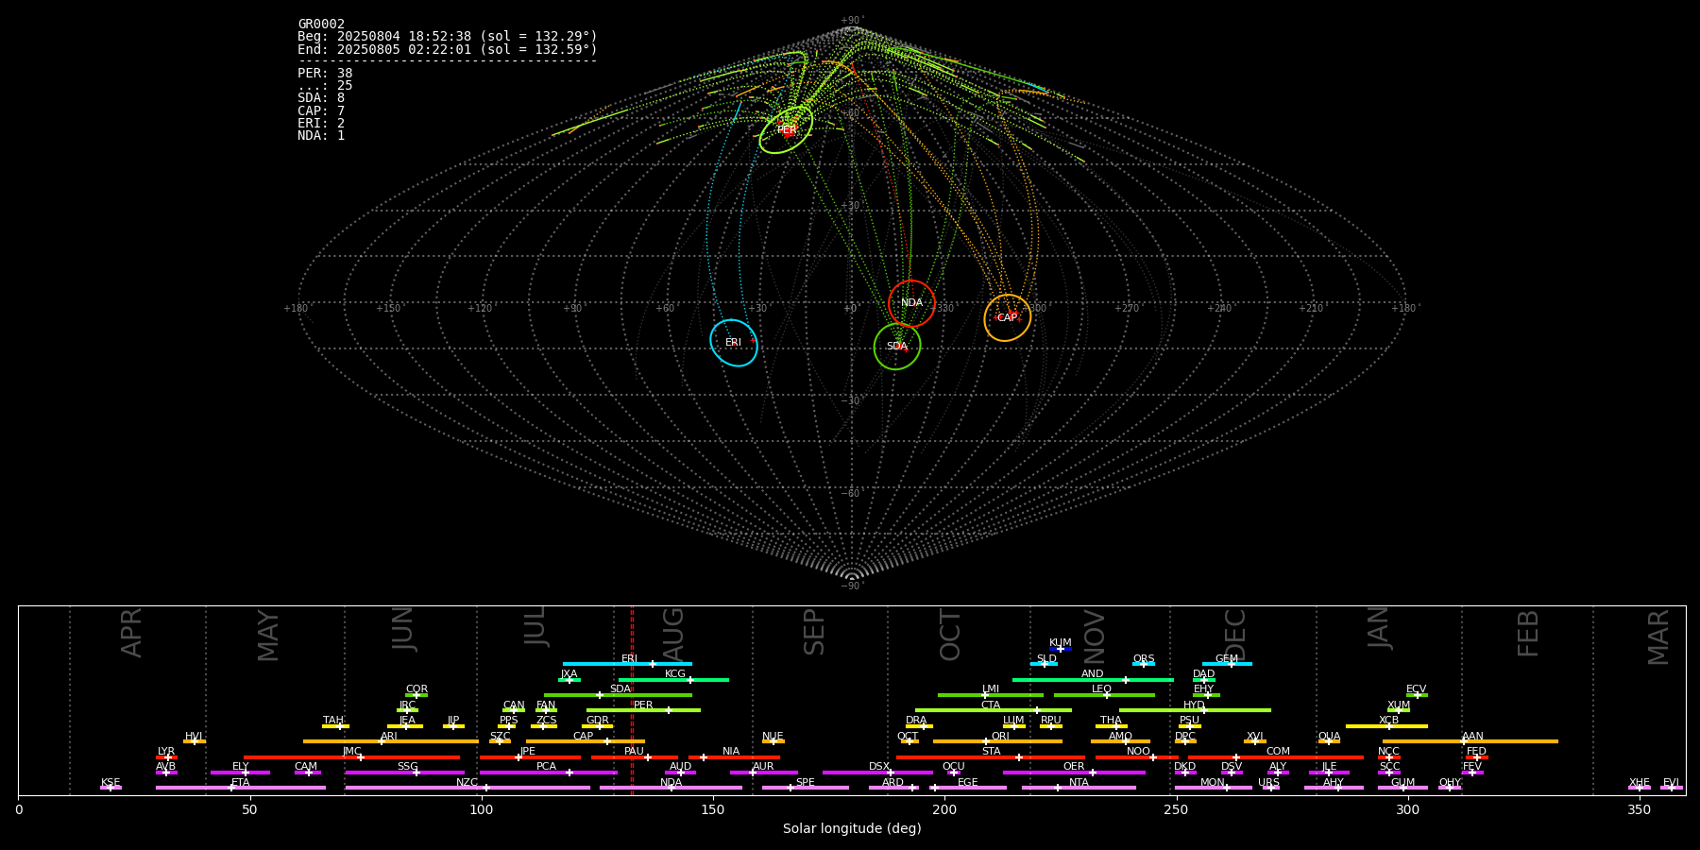Image resolution: width=1700 pixels, height=850 pixels.
Task: Click the green SDA radiant circle
Action: pos(897,347)
